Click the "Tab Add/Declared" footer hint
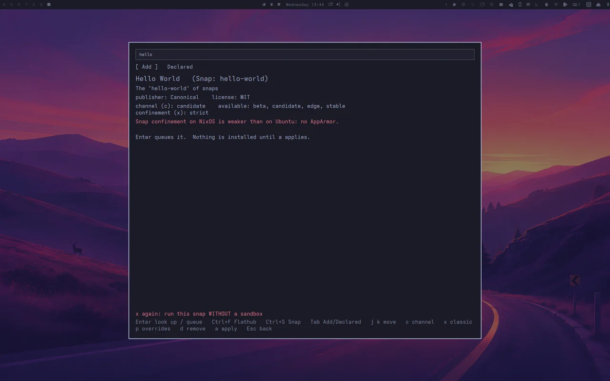 pyautogui.click(x=335, y=322)
